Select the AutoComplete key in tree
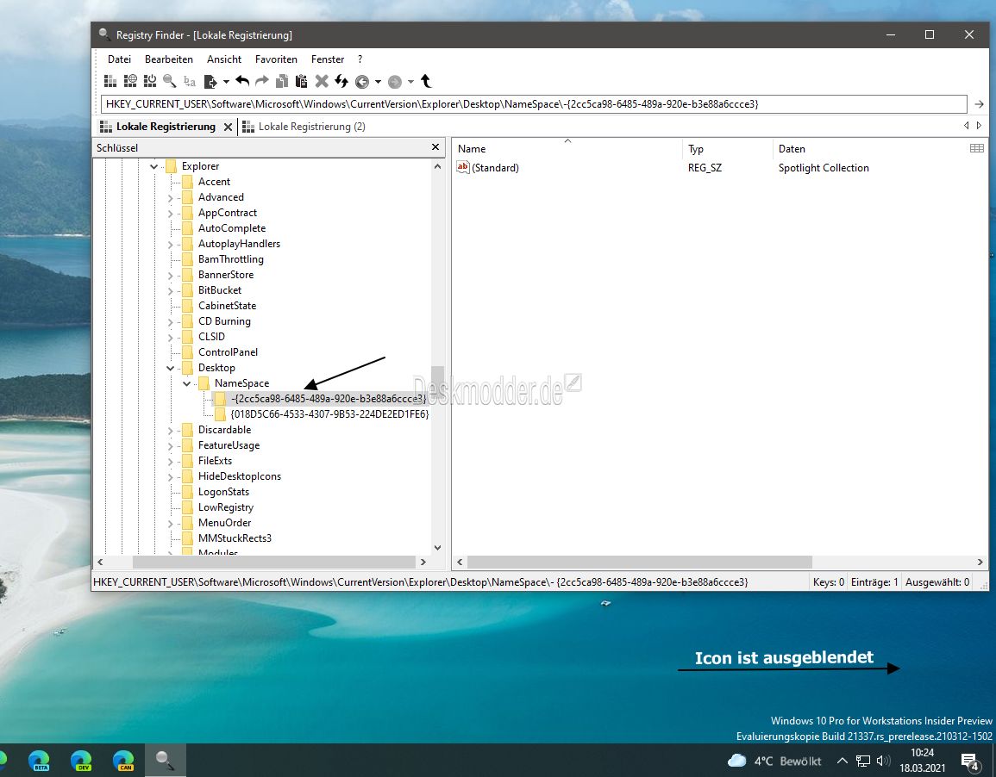996x777 pixels. click(x=232, y=228)
